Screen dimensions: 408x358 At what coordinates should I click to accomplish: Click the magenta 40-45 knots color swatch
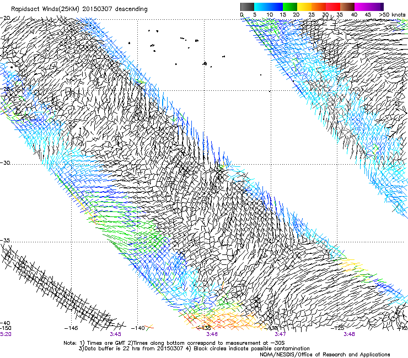click(362, 7)
